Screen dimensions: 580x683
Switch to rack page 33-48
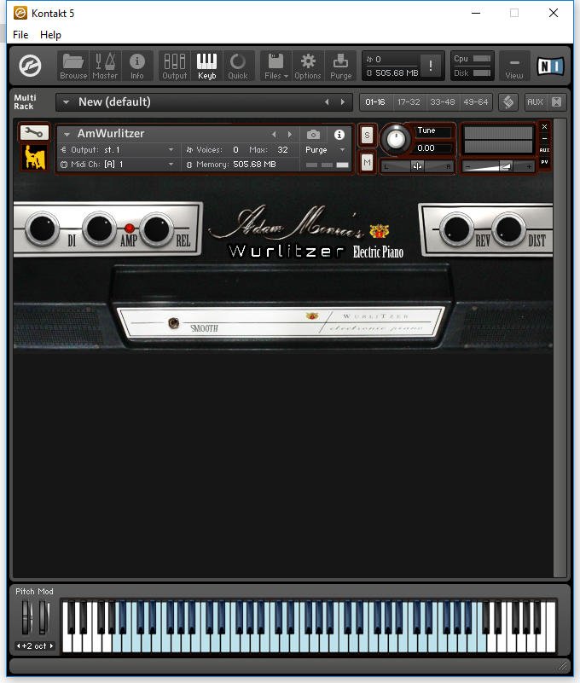(443, 102)
